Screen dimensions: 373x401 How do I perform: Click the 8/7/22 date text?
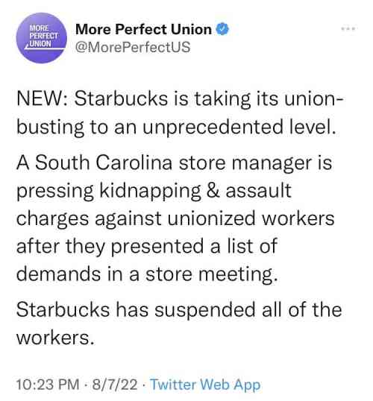click(x=115, y=384)
